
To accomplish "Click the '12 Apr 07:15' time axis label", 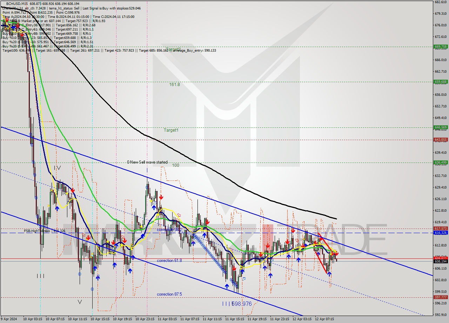I will pyautogui.click(x=324, y=319).
